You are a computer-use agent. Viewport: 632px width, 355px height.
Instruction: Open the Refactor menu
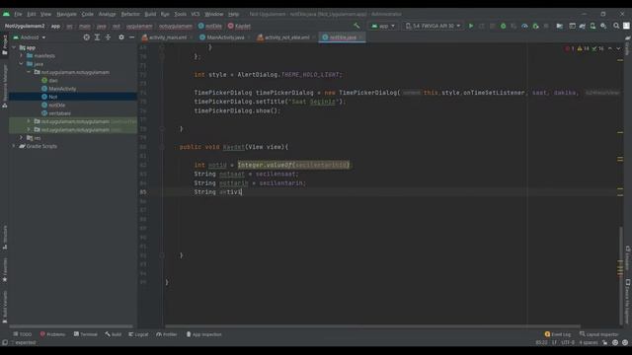click(x=130, y=14)
